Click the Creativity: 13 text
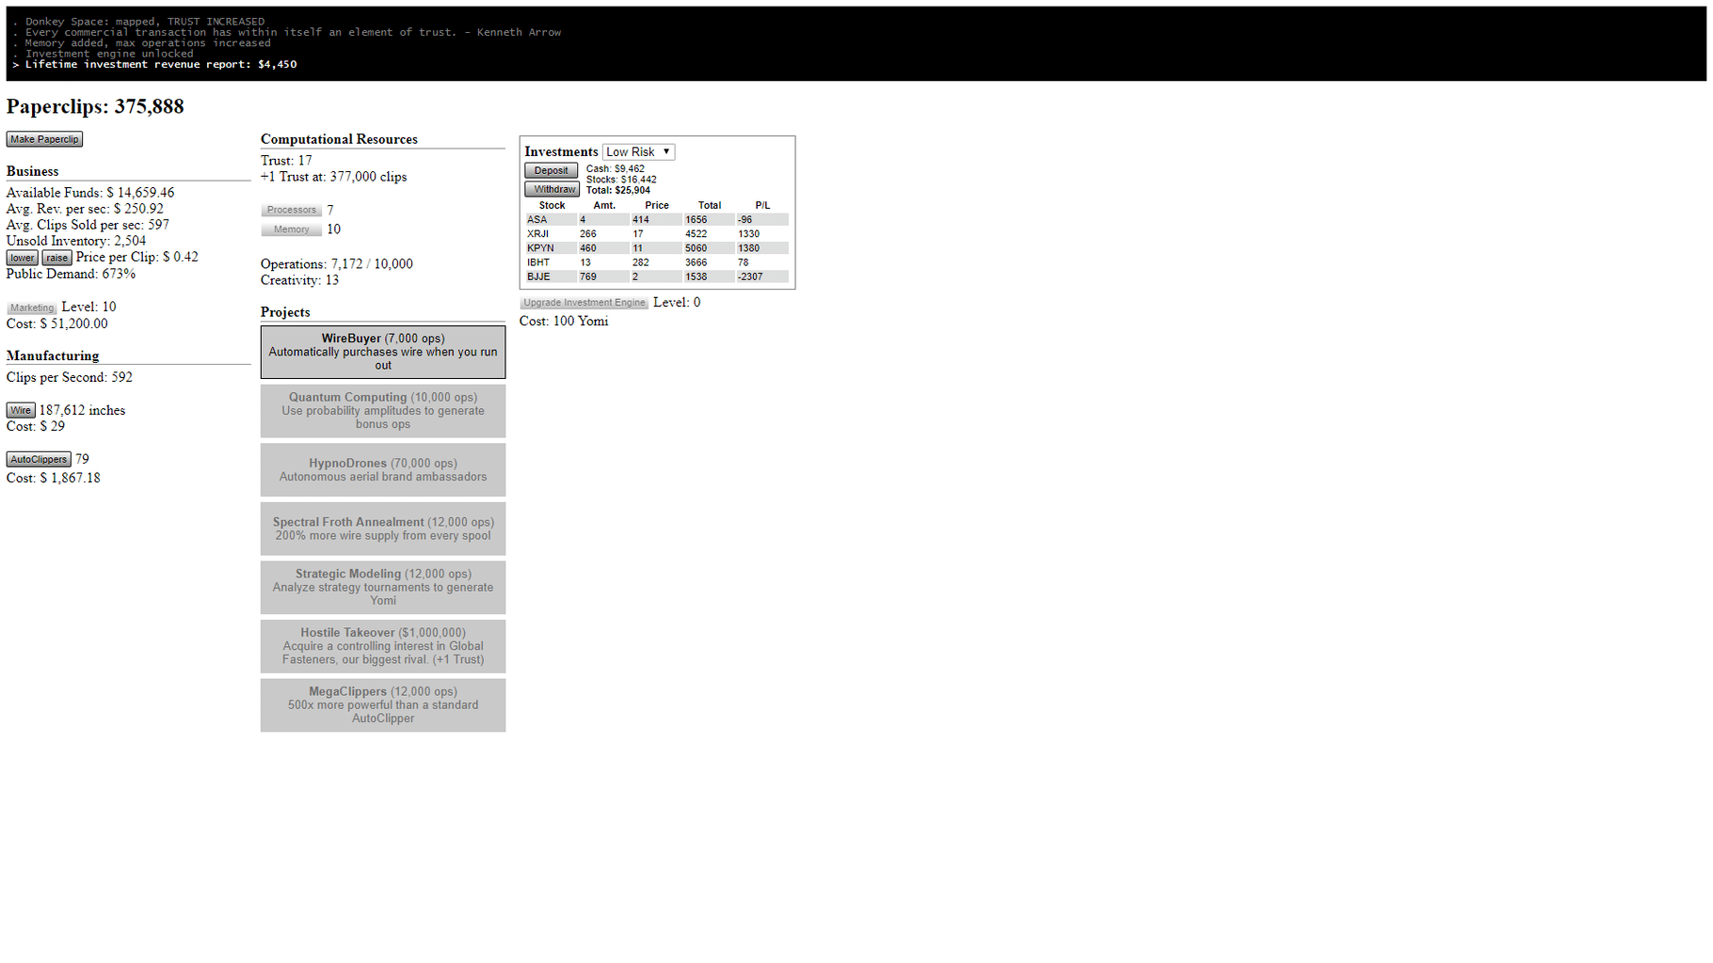1713x963 pixels. (x=299, y=280)
